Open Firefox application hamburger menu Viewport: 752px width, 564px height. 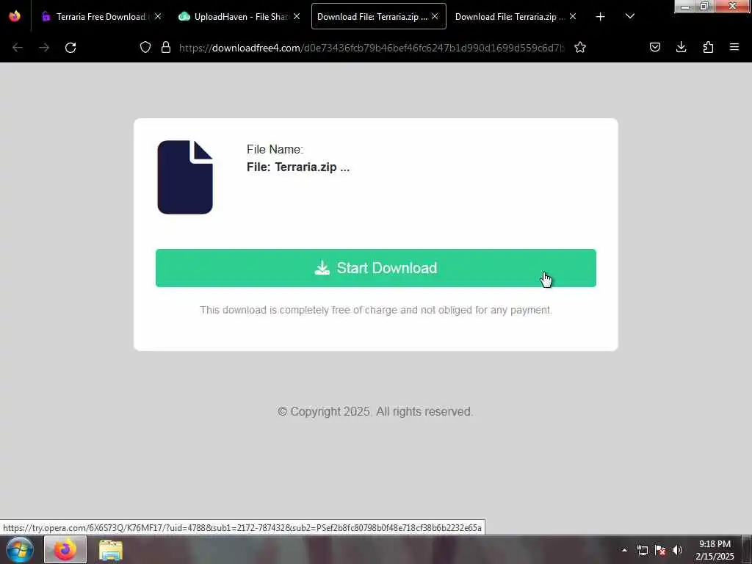734,47
